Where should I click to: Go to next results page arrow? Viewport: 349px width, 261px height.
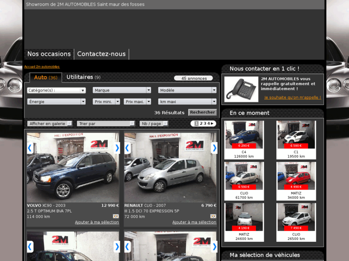212,124
